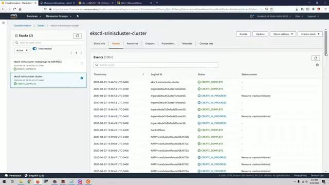Open the Stack actions dropdown

283,34
